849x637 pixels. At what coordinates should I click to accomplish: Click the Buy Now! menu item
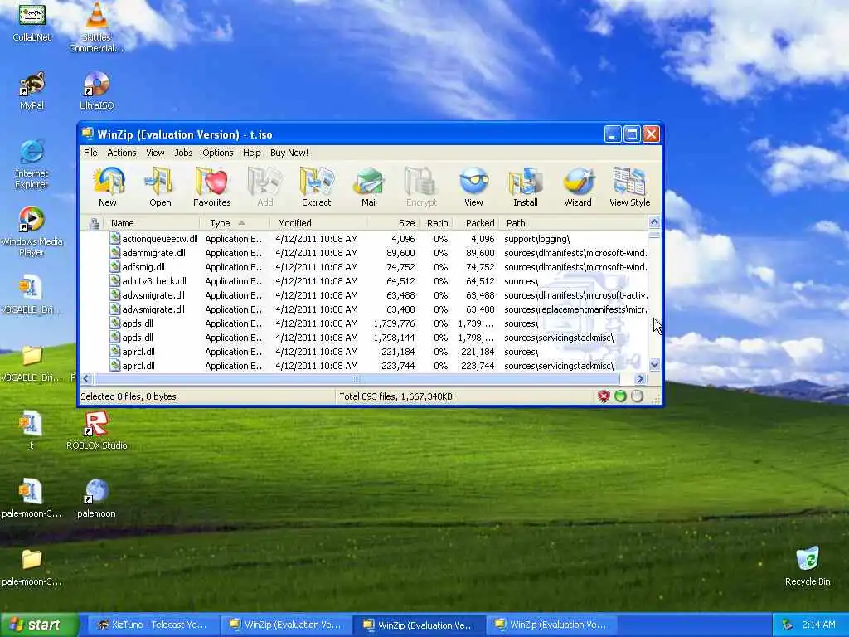pyautogui.click(x=289, y=153)
